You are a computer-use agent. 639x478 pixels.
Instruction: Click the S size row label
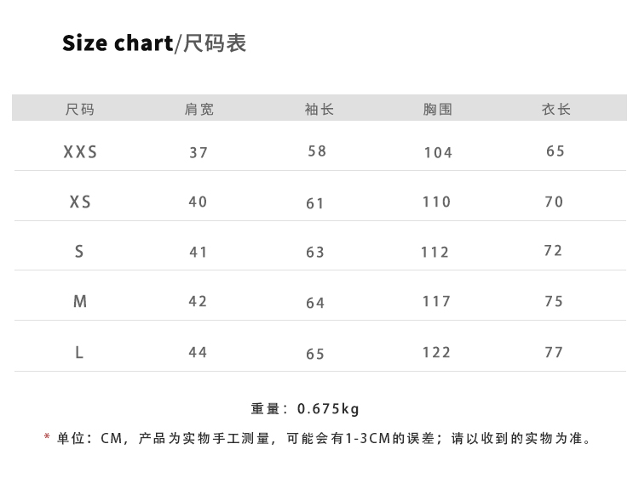[x=79, y=252]
